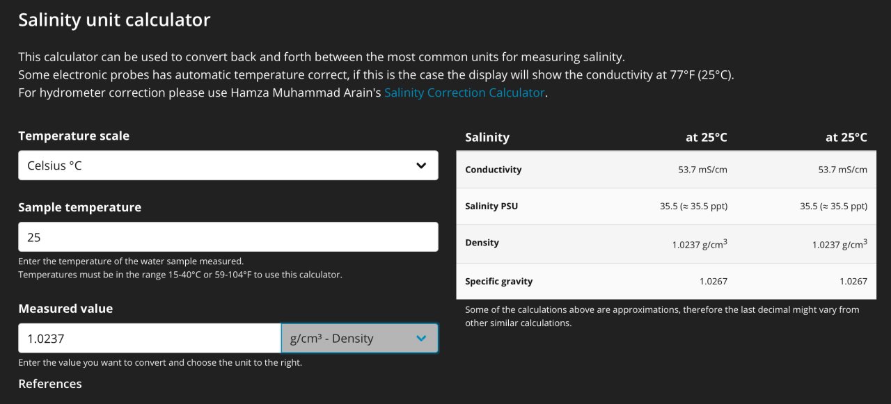Select the Salinity PSU row label
Screen dimensions: 891x404
pyautogui.click(x=491, y=207)
